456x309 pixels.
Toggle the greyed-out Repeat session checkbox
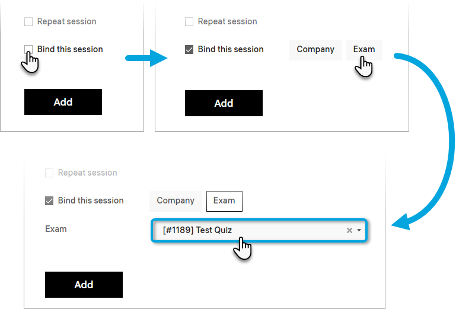coord(49,173)
